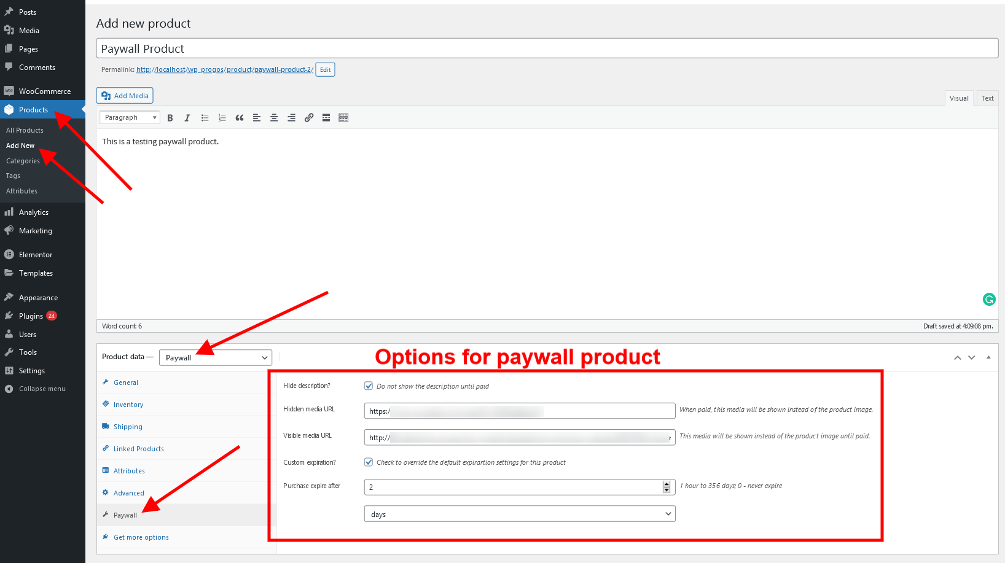Open the Paragraph format dropdown
Viewport: 1005px width, 563px height.
tap(130, 117)
